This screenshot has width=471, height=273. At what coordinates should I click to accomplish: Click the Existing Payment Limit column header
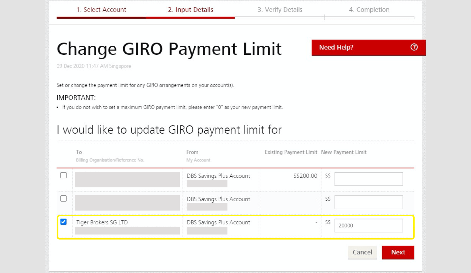[x=291, y=152]
